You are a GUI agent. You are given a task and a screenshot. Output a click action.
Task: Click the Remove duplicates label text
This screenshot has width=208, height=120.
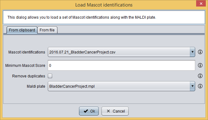pos(28,76)
